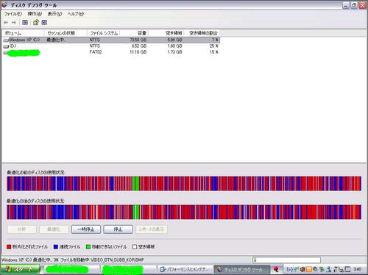Image resolution: width=368 pixels, height=275 pixels.
Task: Click the 1.73 GB free space cell
Action: point(174,52)
